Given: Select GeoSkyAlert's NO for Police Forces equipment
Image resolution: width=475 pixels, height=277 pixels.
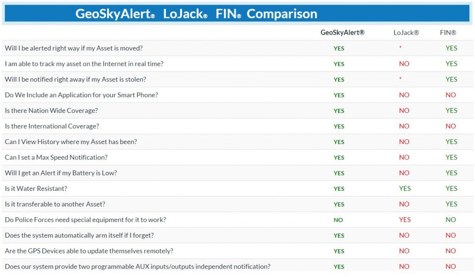Looking at the screenshot, I should (338, 220).
